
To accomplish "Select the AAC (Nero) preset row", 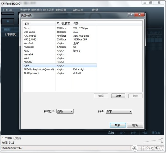I will (60, 36).
